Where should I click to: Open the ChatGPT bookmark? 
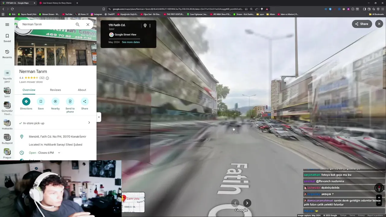[109, 14]
